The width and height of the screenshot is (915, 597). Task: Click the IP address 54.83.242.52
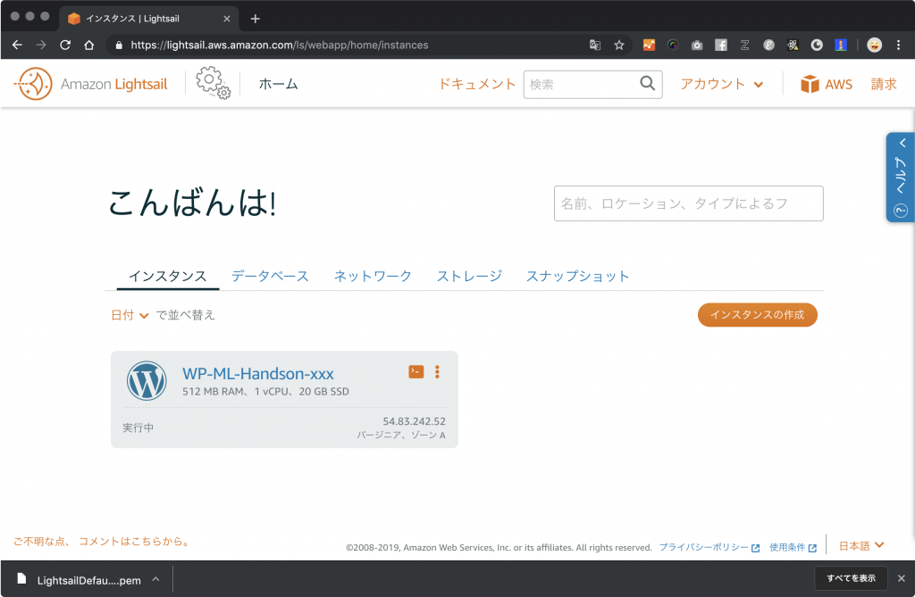coord(415,421)
